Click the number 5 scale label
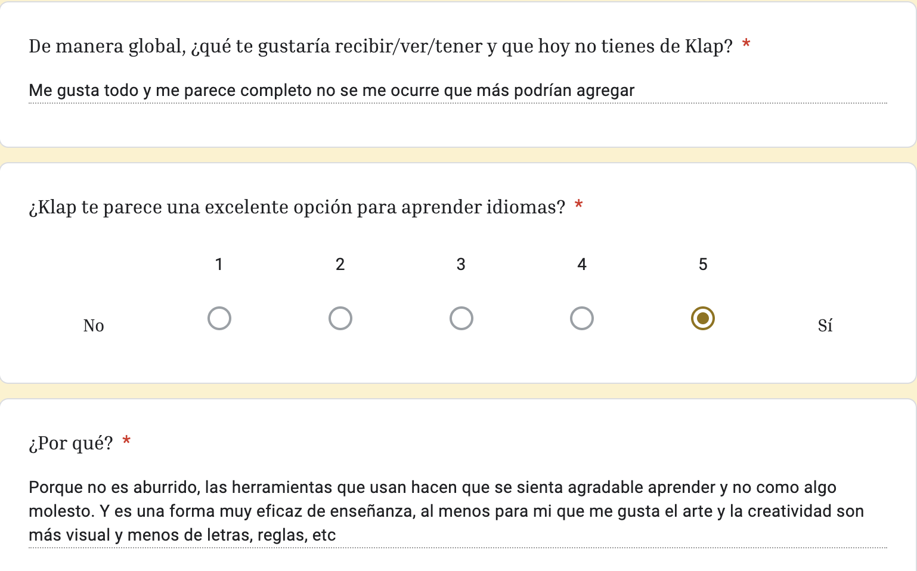The width and height of the screenshot is (917, 571). tap(703, 264)
